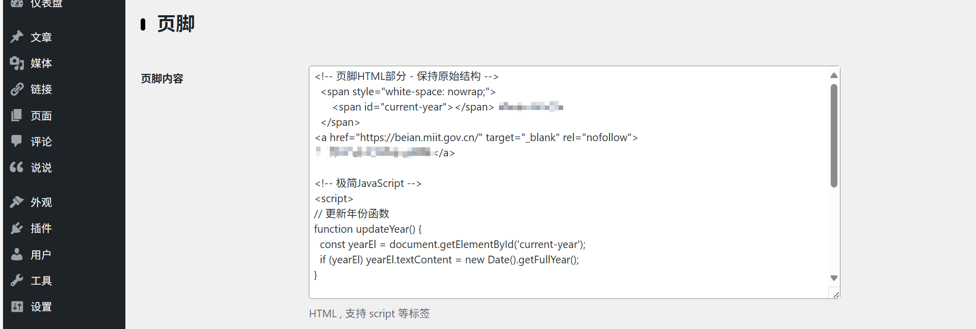This screenshot has height=329, width=976.
Task: Click the sliders icon for 设置
Action: [x=17, y=307]
